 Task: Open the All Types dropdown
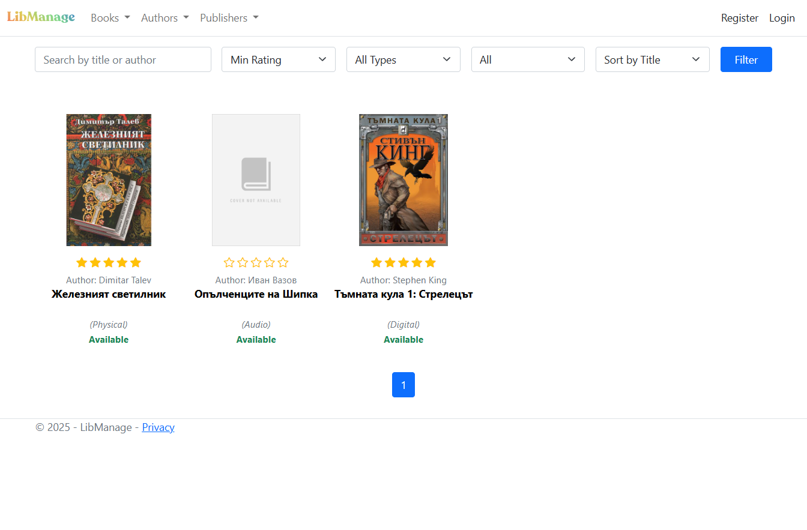click(x=403, y=59)
